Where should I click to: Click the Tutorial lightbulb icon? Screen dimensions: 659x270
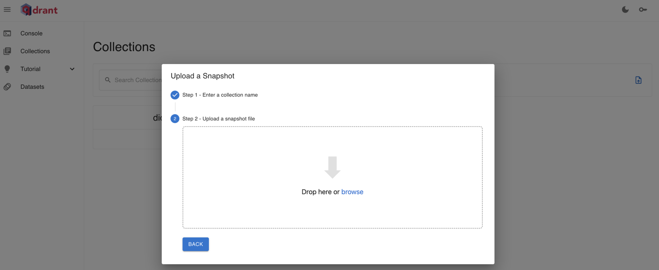[7, 69]
